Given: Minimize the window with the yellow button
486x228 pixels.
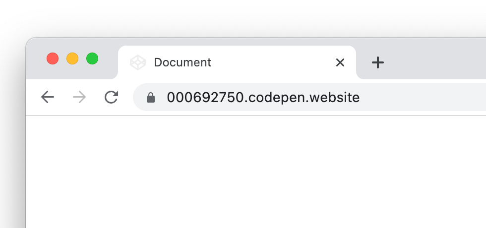Looking at the screenshot, I should 72,58.
